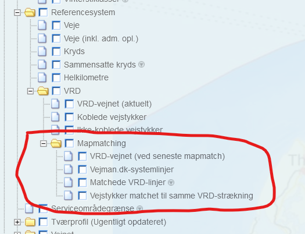Tick the Helkilometre checkbox
This screenshot has width=305, height=234.
click(x=56, y=77)
